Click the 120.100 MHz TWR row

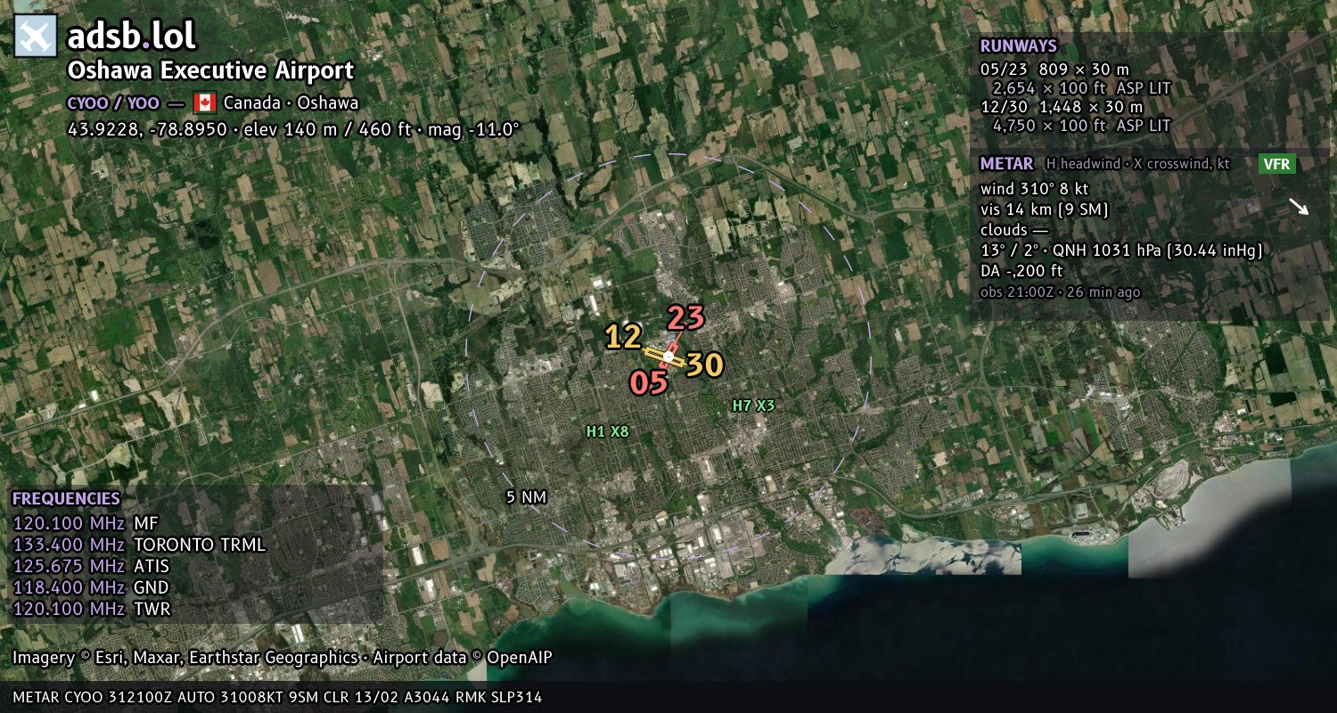(x=91, y=609)
